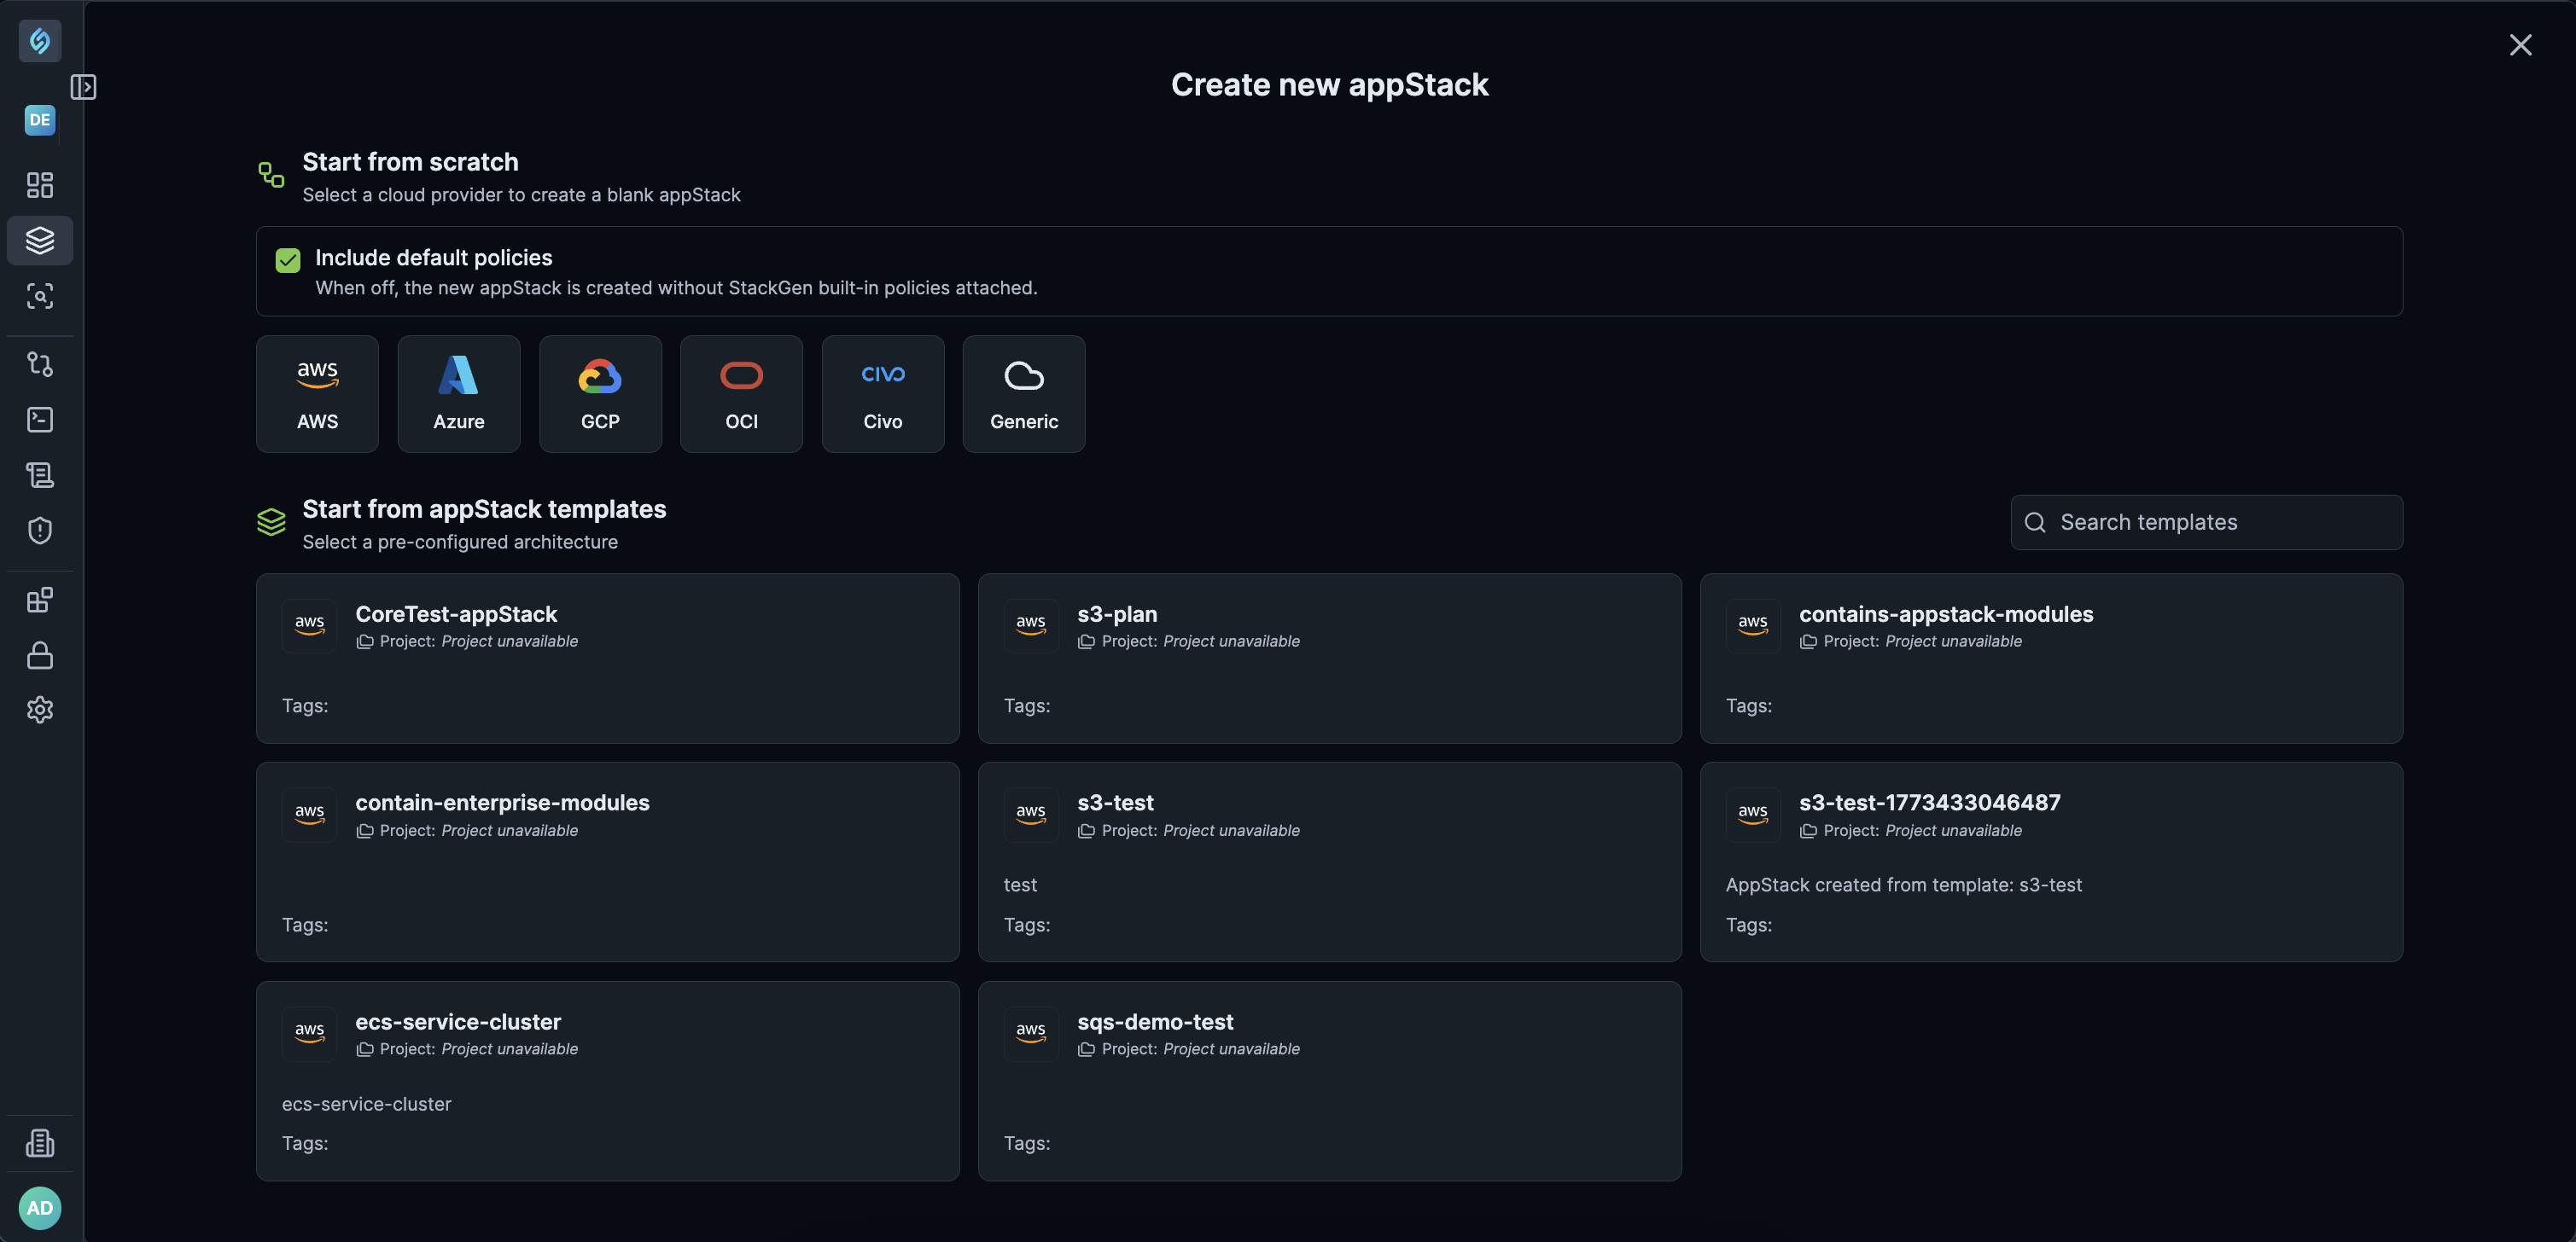The height and width of the screenshot is (1242, 2576).
Task: Click the StackGen logo icon
Action: 40,41
